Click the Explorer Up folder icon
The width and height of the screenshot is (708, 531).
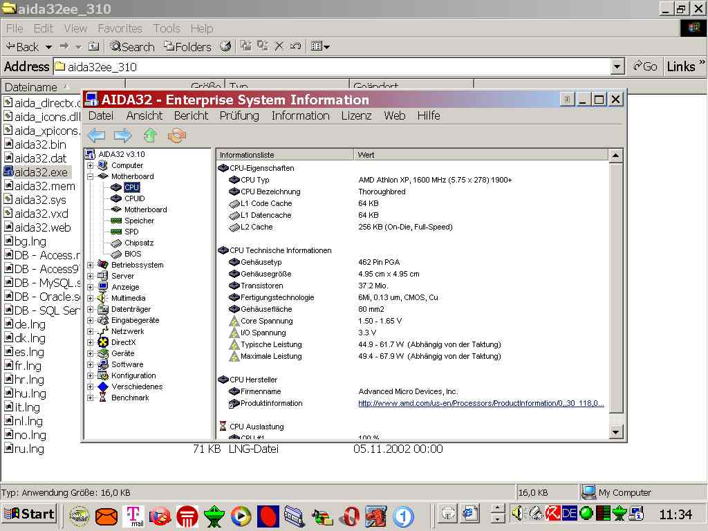pos(93,46)
